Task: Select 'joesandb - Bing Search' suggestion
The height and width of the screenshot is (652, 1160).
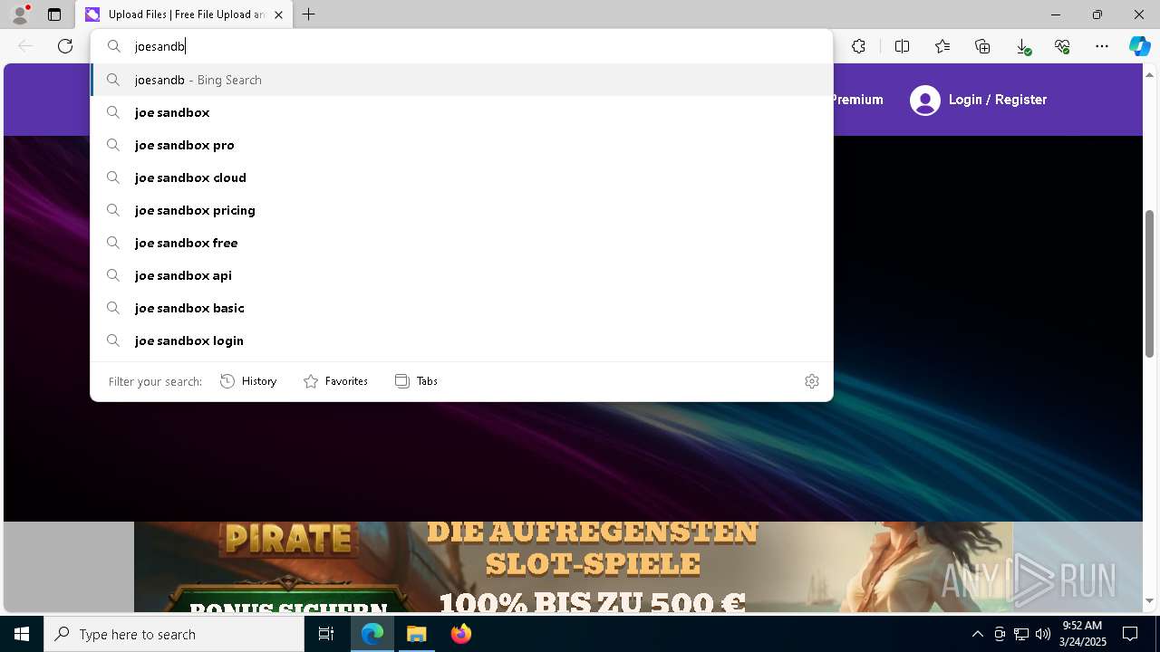Action: (462, 80)
